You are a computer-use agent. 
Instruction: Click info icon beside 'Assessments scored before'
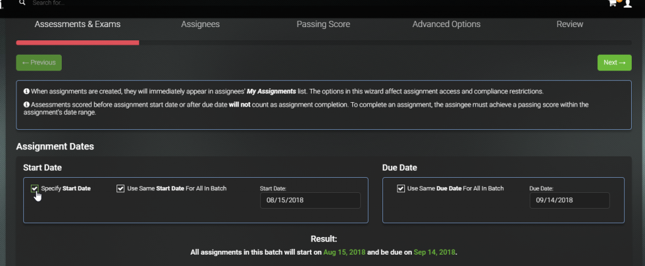26,105
